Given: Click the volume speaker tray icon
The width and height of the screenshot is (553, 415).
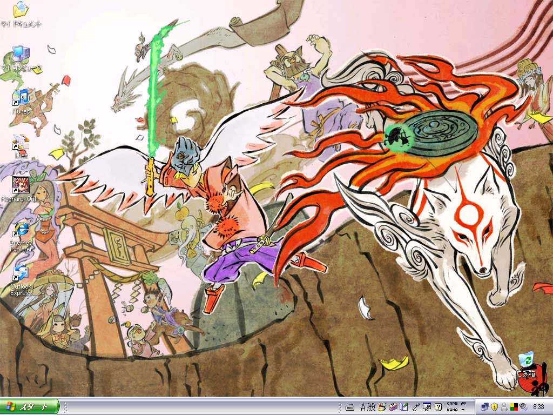Looking at the screenshot, I should (x=523, y=407).
